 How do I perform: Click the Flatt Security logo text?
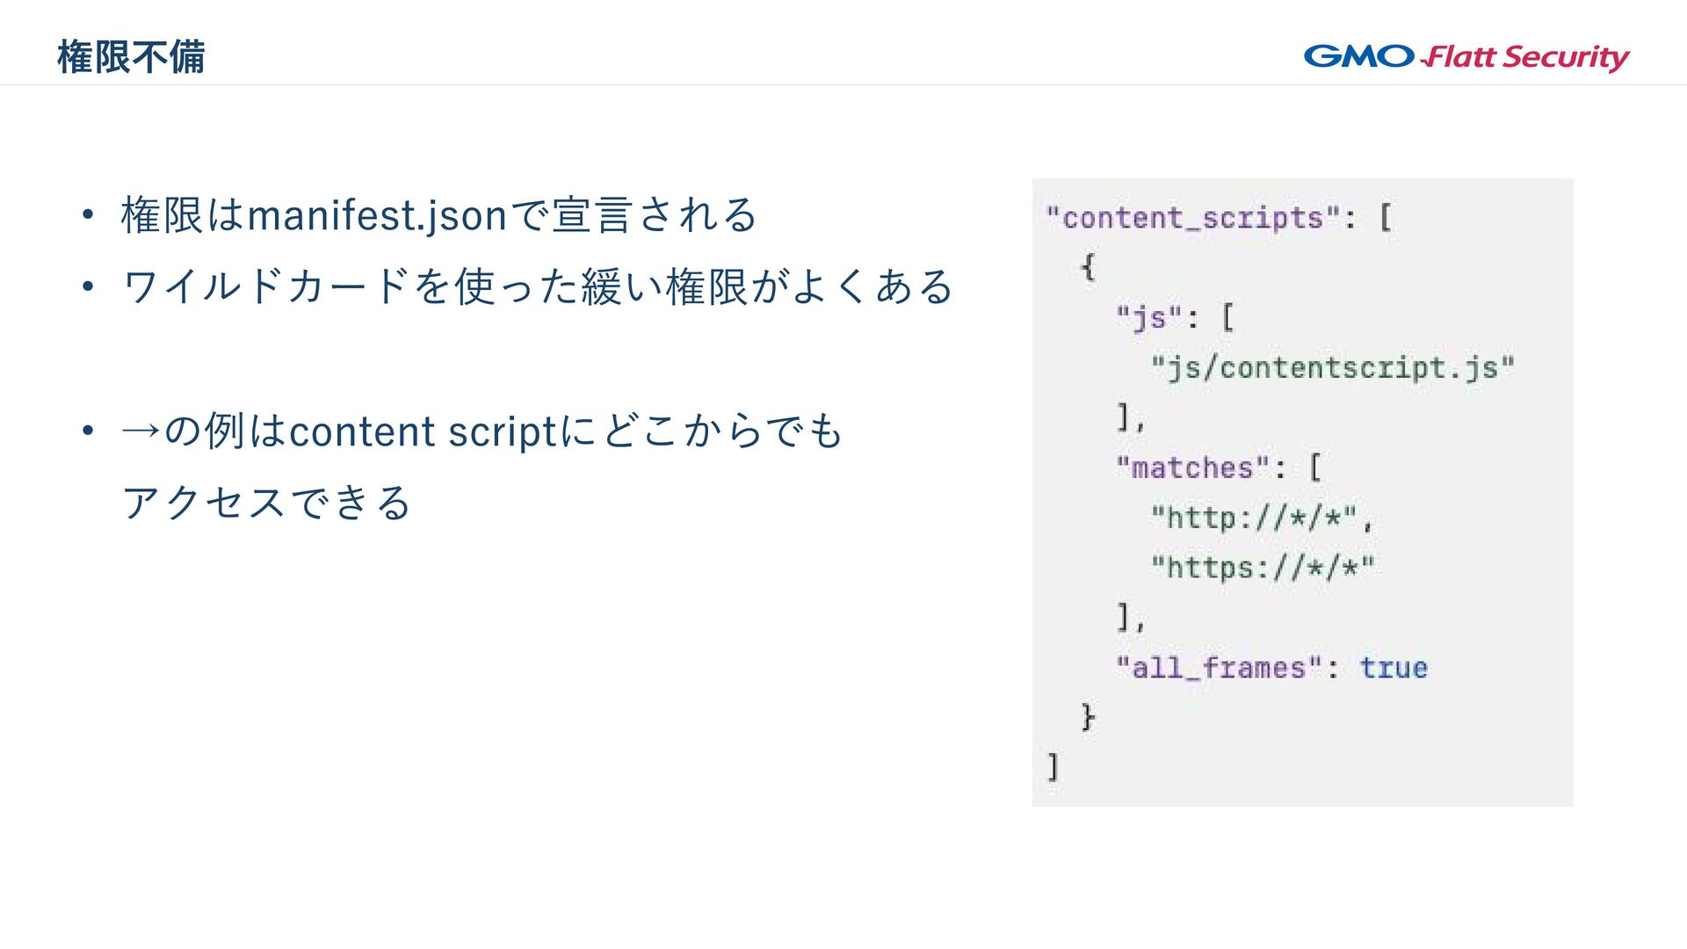[1525, 57]
